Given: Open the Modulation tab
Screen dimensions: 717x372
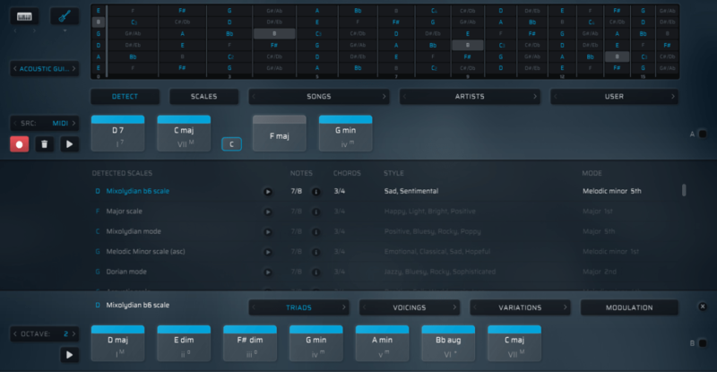Looking at the screenshot, I should (x=629, y=307).
